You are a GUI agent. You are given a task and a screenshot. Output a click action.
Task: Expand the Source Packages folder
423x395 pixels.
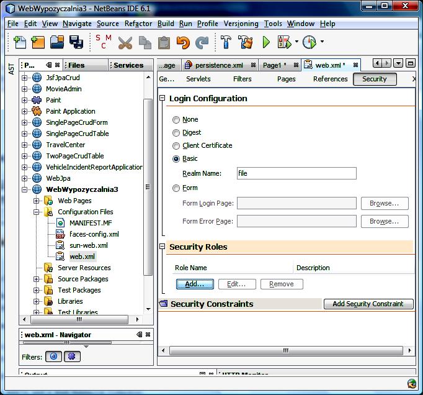click(x=36, y=279)
